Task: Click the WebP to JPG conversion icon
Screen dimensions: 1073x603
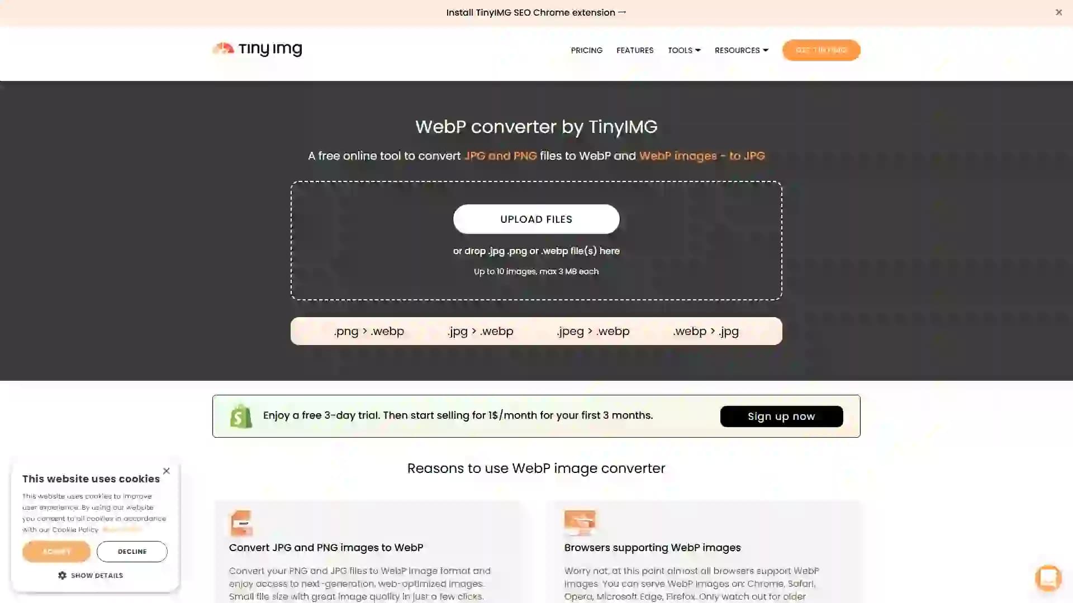Action: tap(705, 331)
